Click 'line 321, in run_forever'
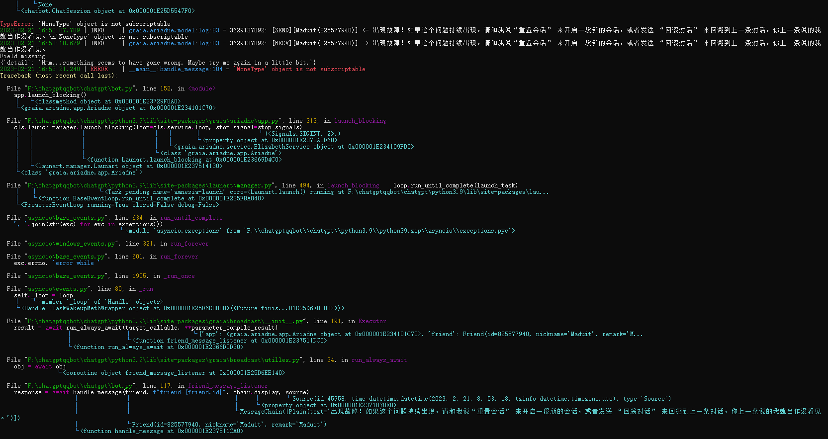The image size is (828, 439). (167, 244)
